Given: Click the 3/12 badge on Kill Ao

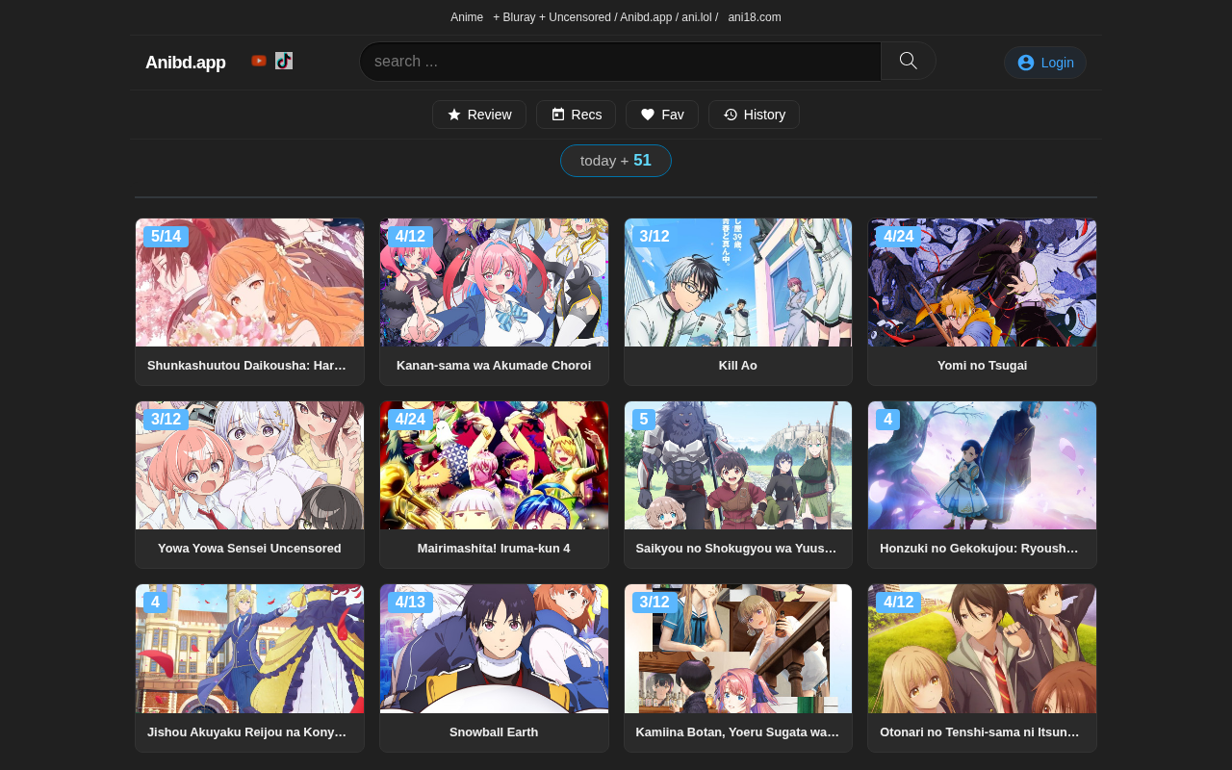Looking at the screenshot, I should [654, 237].
